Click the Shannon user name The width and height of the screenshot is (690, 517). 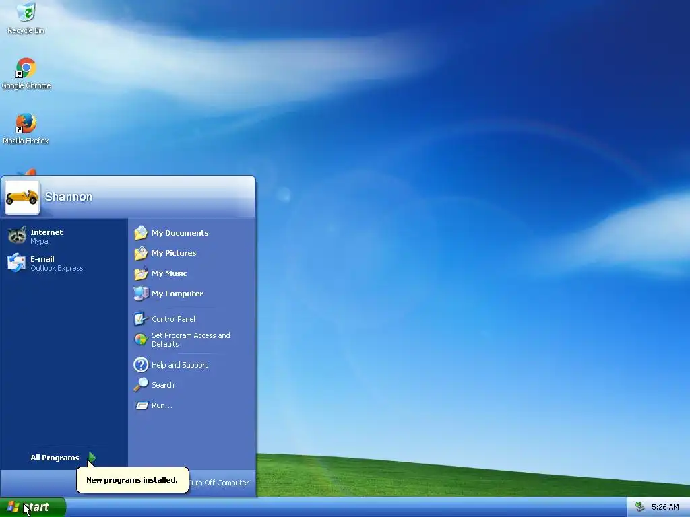coord(69,197)
